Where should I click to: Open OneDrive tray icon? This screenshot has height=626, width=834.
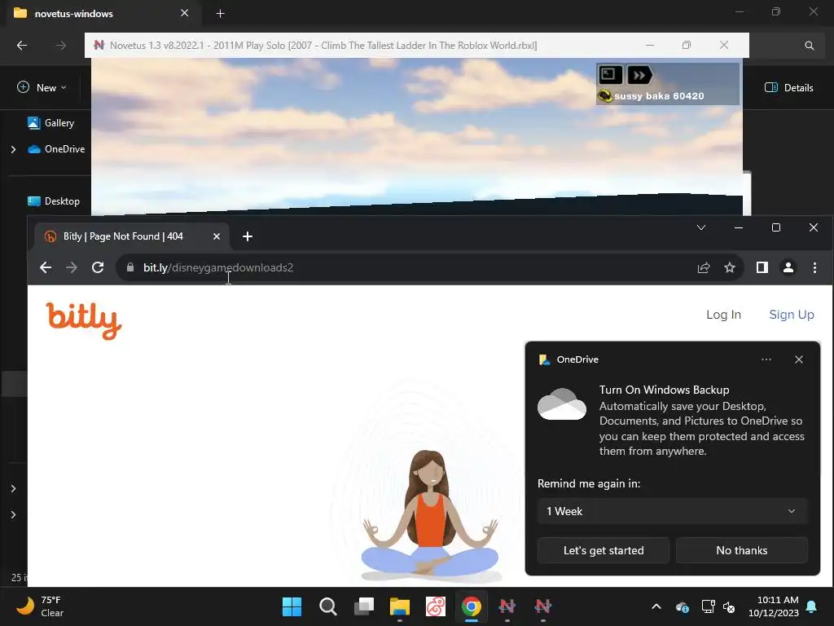(x=683, y=606)
